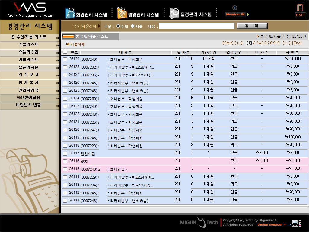Screen dimensions: 309x232
Task: Select the 수입 radio button
Action: click(x=118, y=26)
